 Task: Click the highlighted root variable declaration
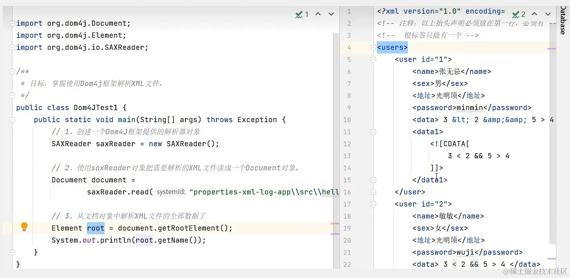96,228
